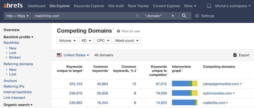254x108 pixels.
Task: Expand mailerlite.com domain options arrow
Action: 227,103
